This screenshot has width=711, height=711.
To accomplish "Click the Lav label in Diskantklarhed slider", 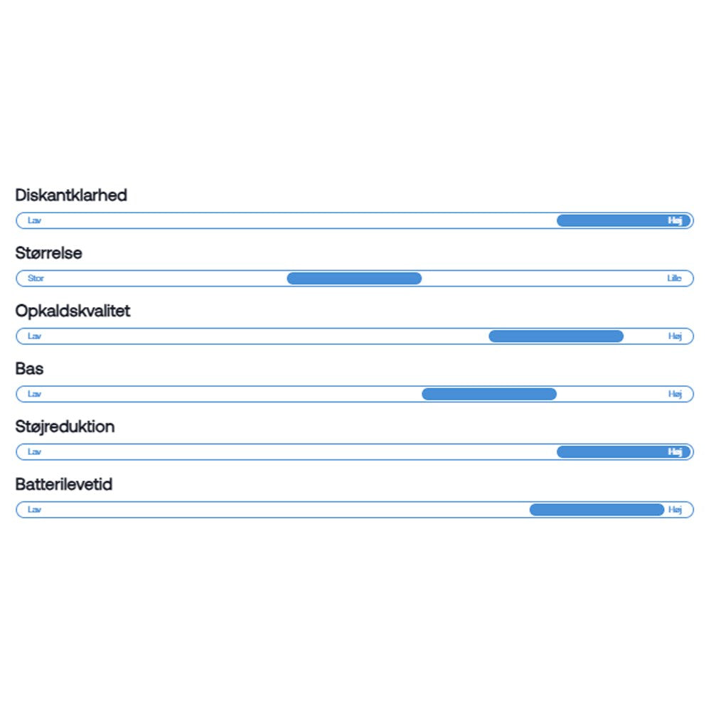I will 34,220.
